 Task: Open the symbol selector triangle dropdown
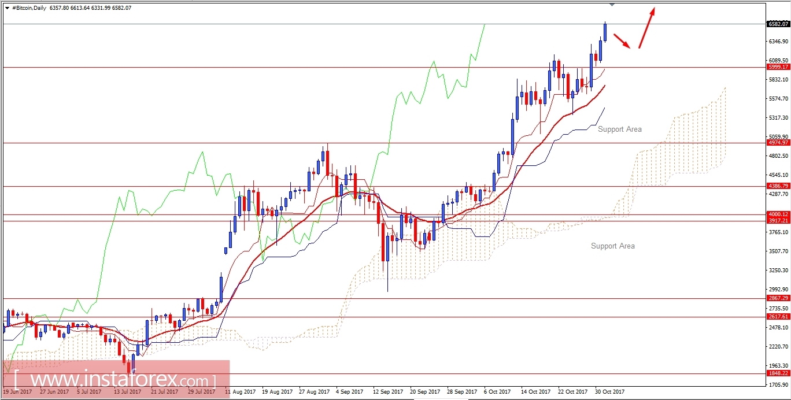click(7, 8)
